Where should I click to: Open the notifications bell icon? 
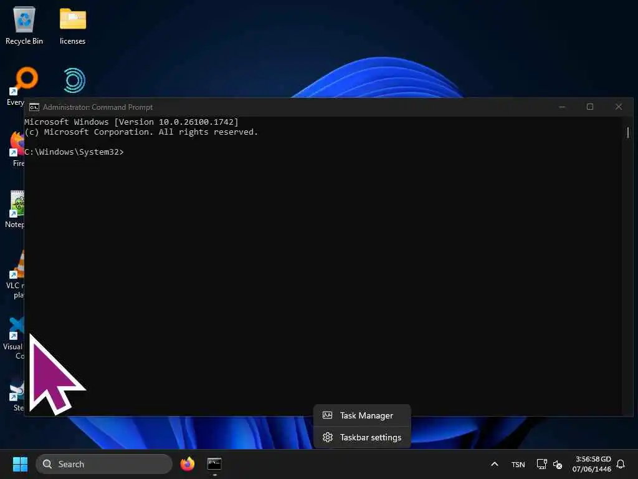click(x=621, y=464)
